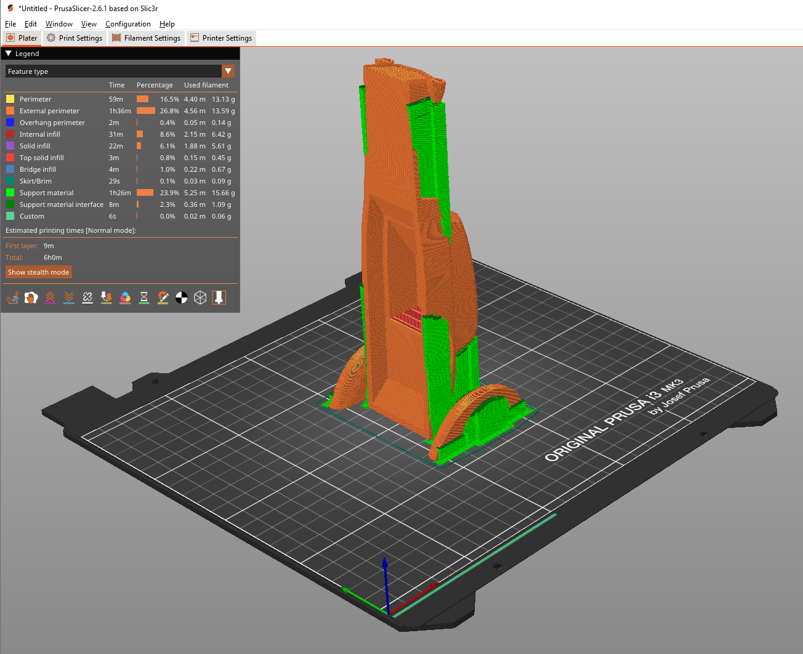Select Bridge infill legend label
The image size is (803, 654).
point(38,169)
